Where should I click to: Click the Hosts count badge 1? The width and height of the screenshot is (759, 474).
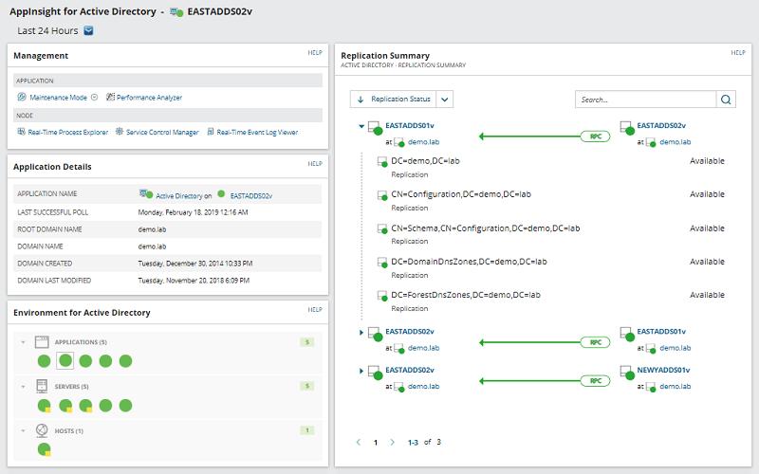tap(306, 430)
